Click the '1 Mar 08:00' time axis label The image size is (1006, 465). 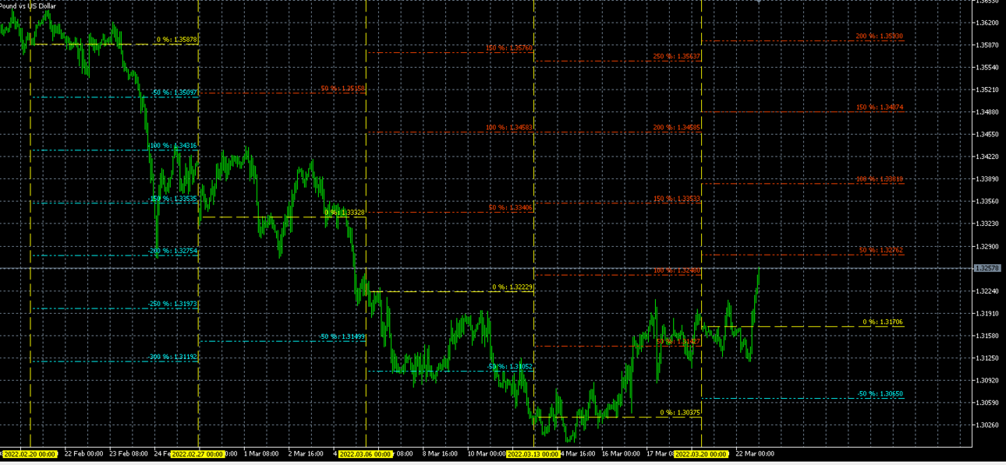[260, 453]
